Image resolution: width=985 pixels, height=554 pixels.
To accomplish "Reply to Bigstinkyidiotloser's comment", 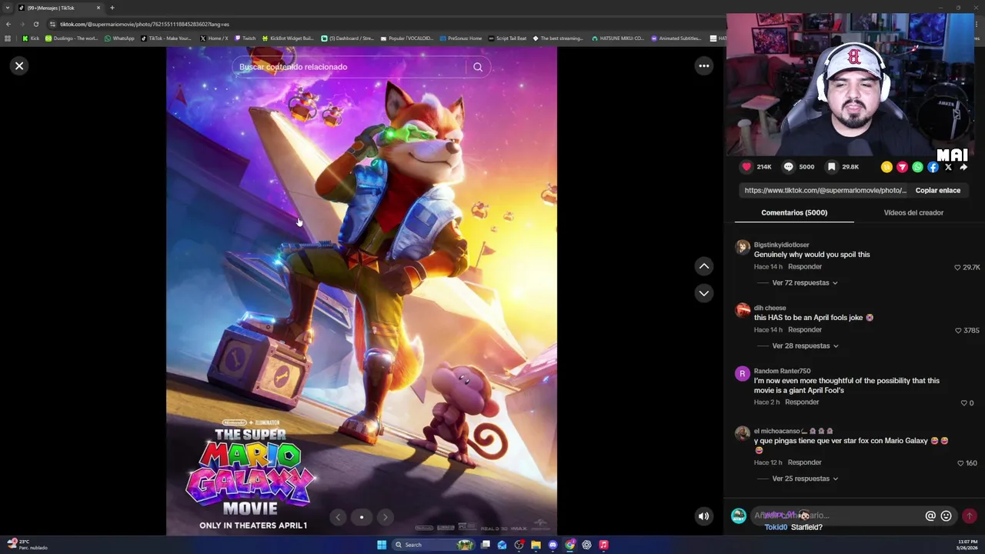I will click(804, 267).
